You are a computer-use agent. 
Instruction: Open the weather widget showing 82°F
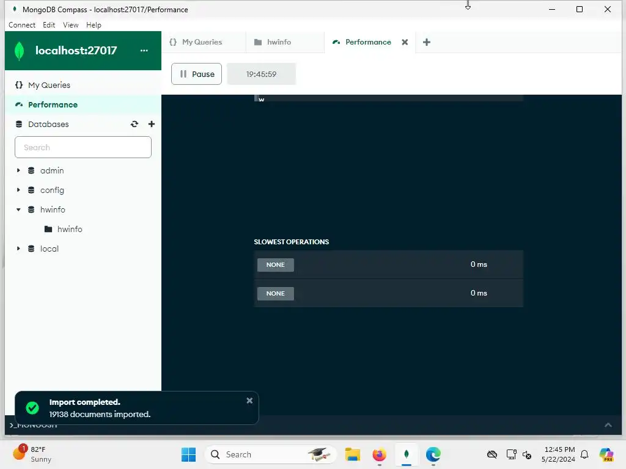point(33,454)
